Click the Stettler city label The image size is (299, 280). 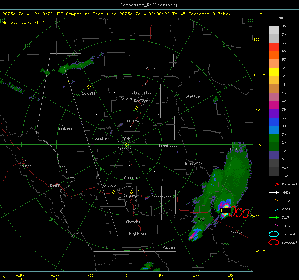[194, 96]
